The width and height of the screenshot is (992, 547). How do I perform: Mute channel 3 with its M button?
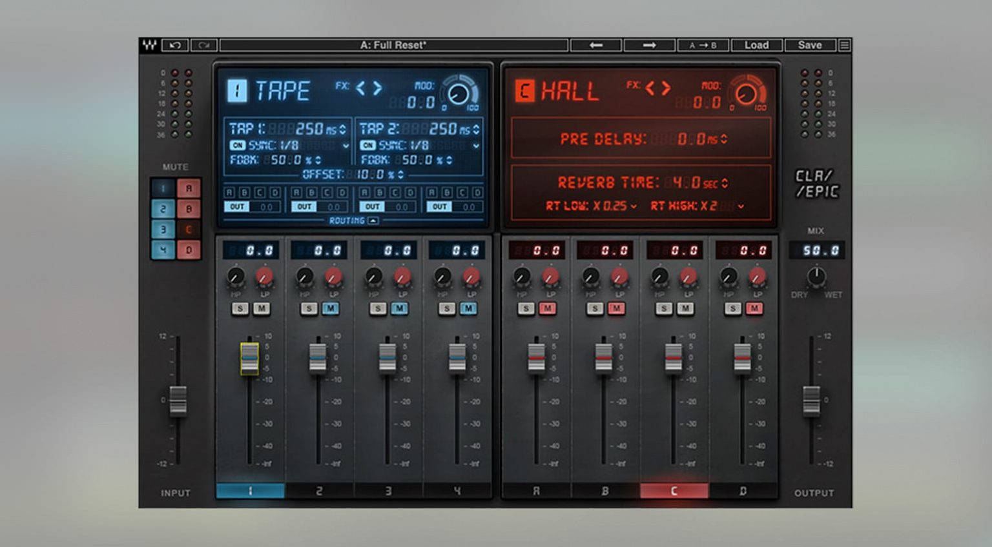[400, 308]
